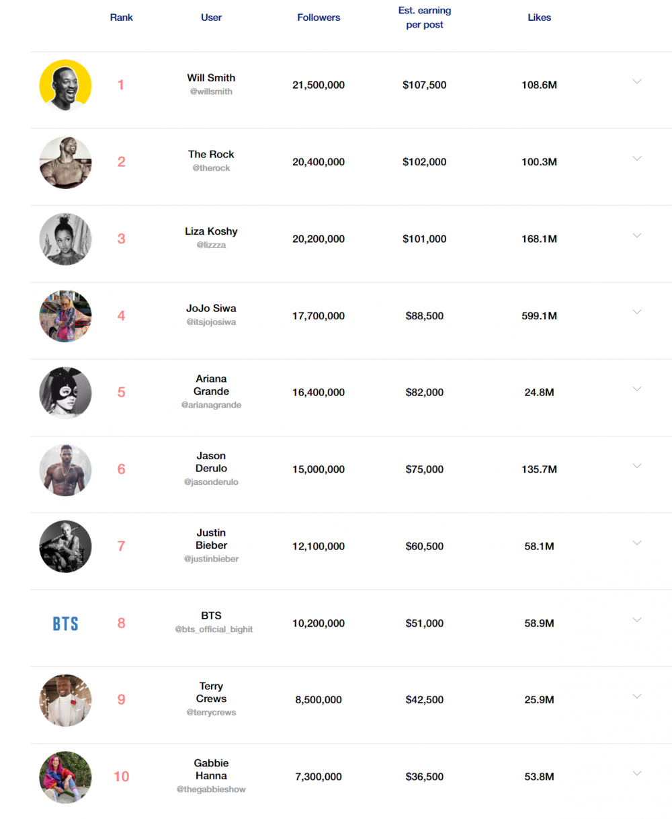Sort by Followers column header
This screenshot has height=819, width=672.
319,17
